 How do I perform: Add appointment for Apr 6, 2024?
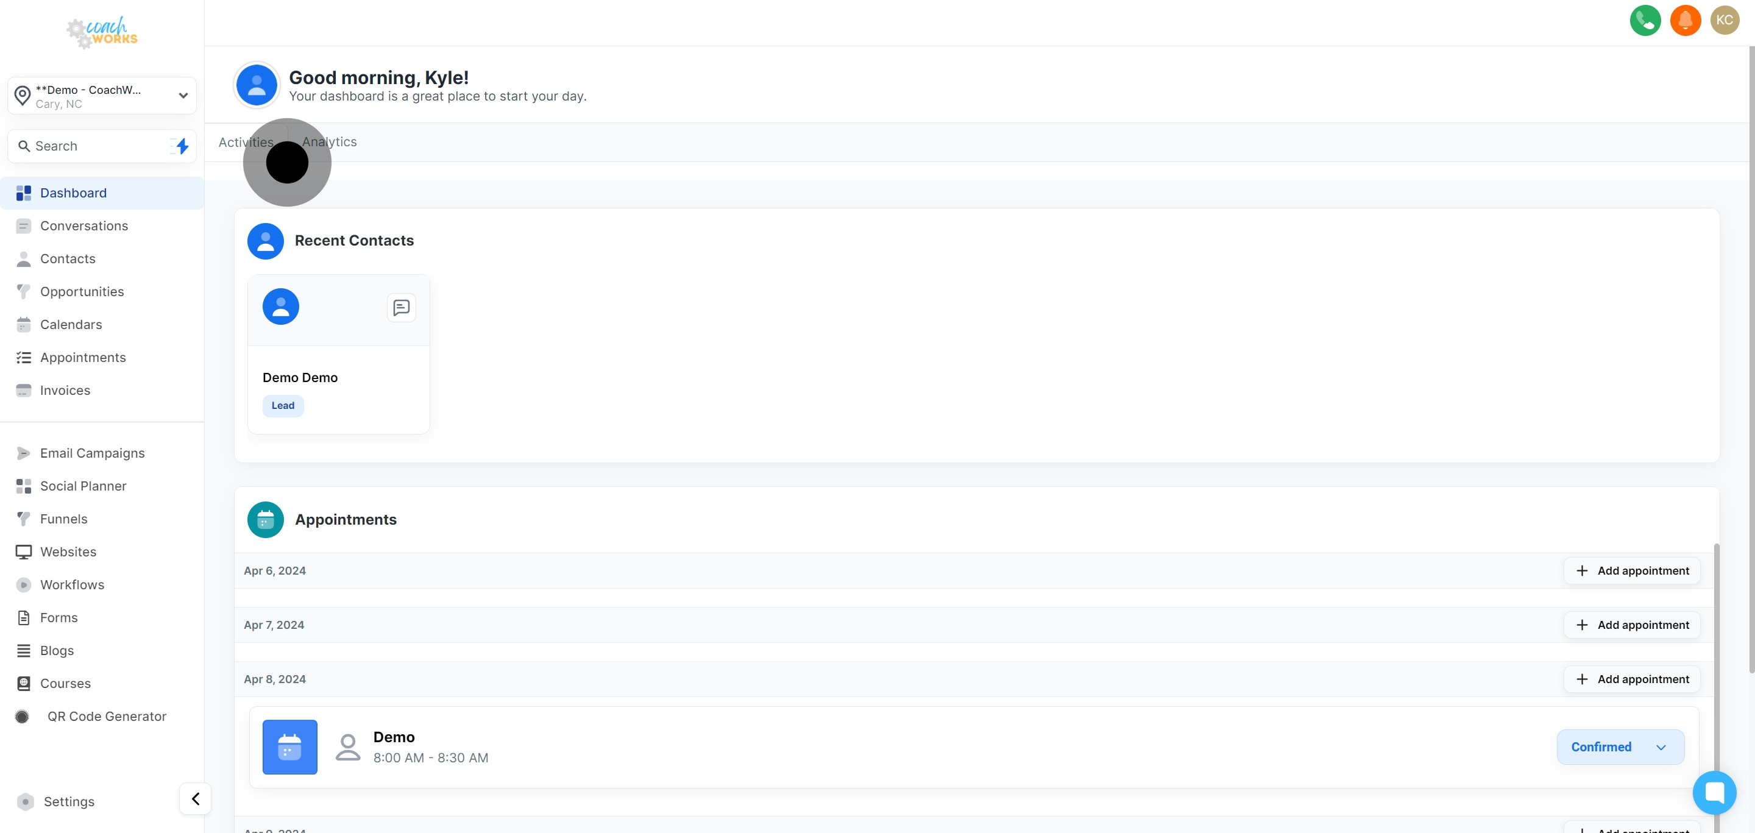pos(1632,571)
